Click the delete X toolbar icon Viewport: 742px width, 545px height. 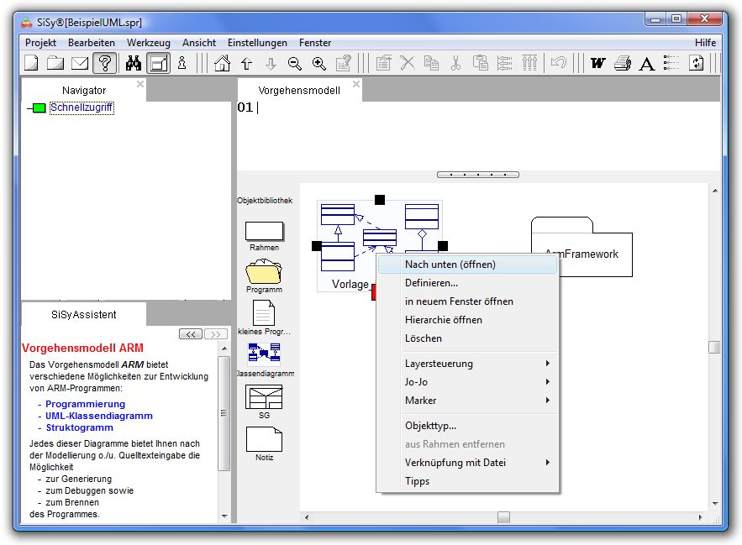[408, 63]
